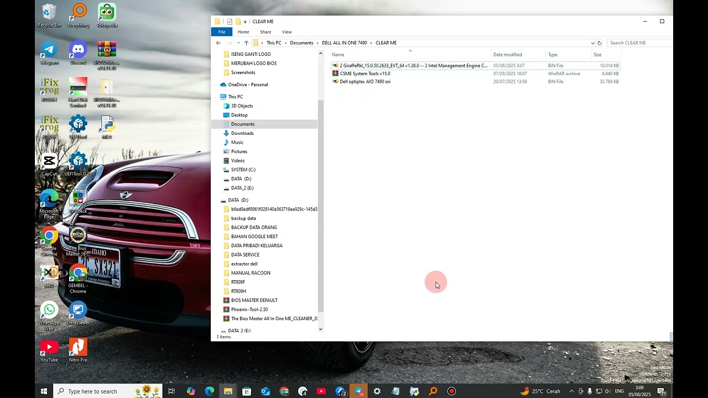708x398 pixels.
Task: Open Settings gear on the taskbar
Action: [x=377, y=391]
